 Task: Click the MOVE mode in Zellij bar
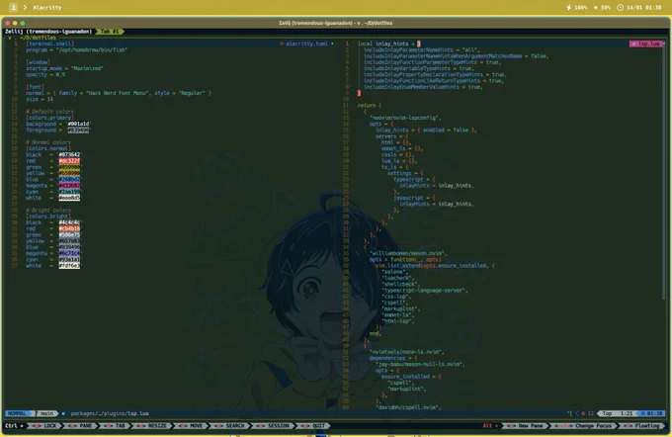point(191,426)
